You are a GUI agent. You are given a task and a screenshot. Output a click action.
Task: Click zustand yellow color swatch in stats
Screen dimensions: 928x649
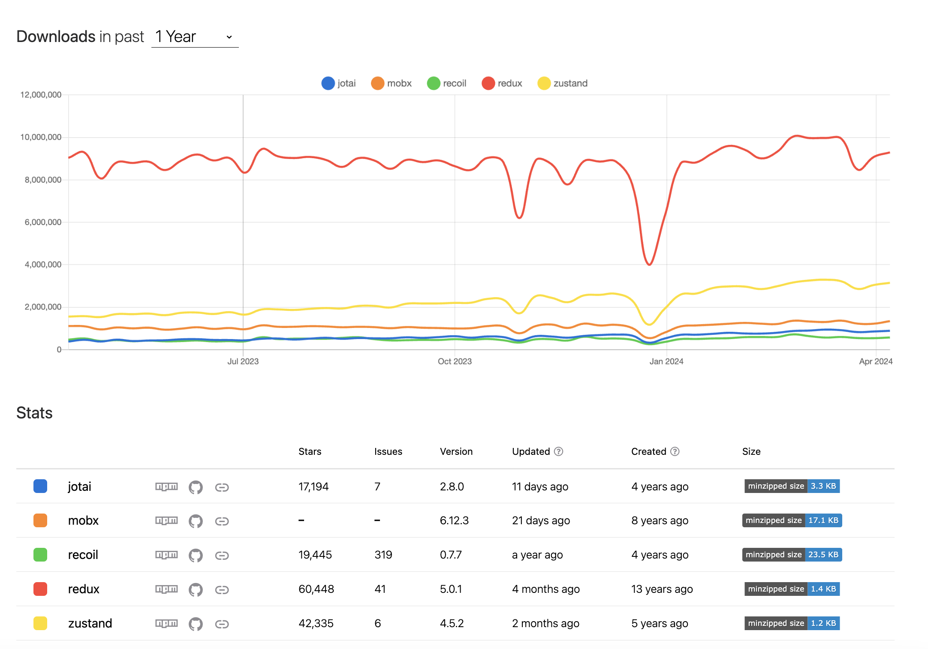(x=40, y=623)
